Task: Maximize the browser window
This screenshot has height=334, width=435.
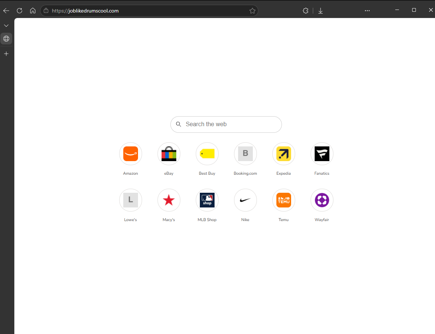Action: (x=414, y=10)
